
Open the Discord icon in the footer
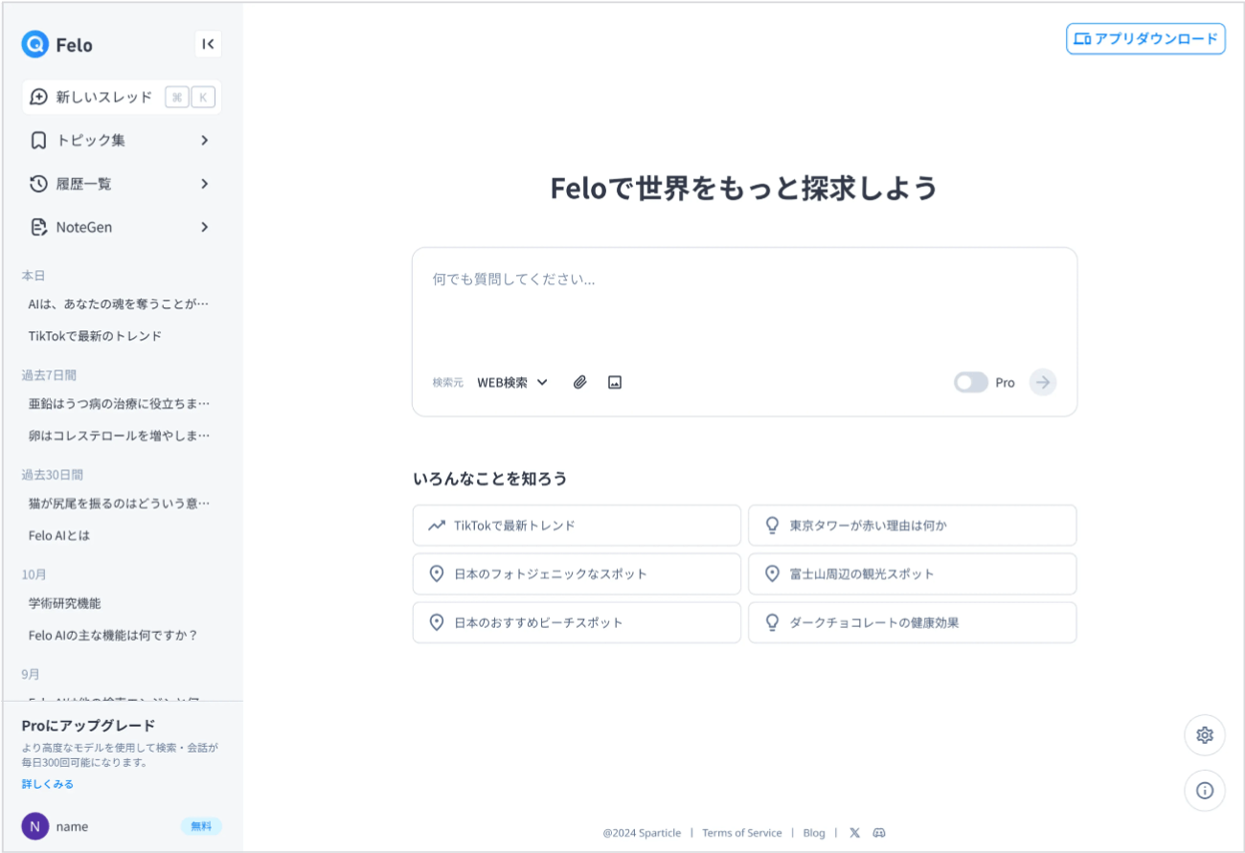[880, 833]
